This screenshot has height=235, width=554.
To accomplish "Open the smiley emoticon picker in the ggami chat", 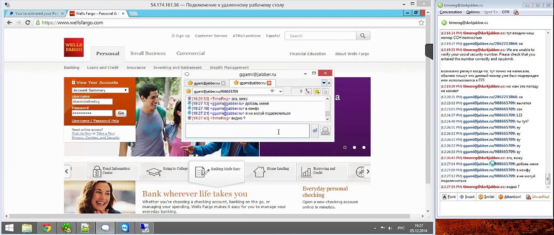I will pos(317,91).
